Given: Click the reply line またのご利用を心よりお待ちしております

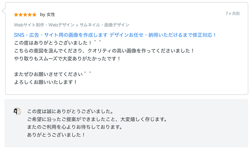Looking at the screenshot, I should (75, 127).
